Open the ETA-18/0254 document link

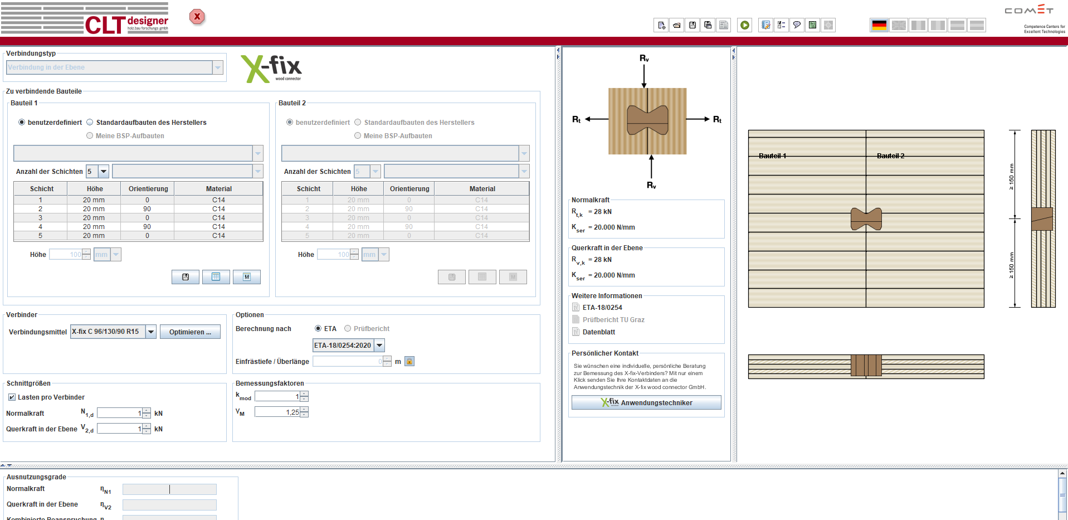coord(602,308)
